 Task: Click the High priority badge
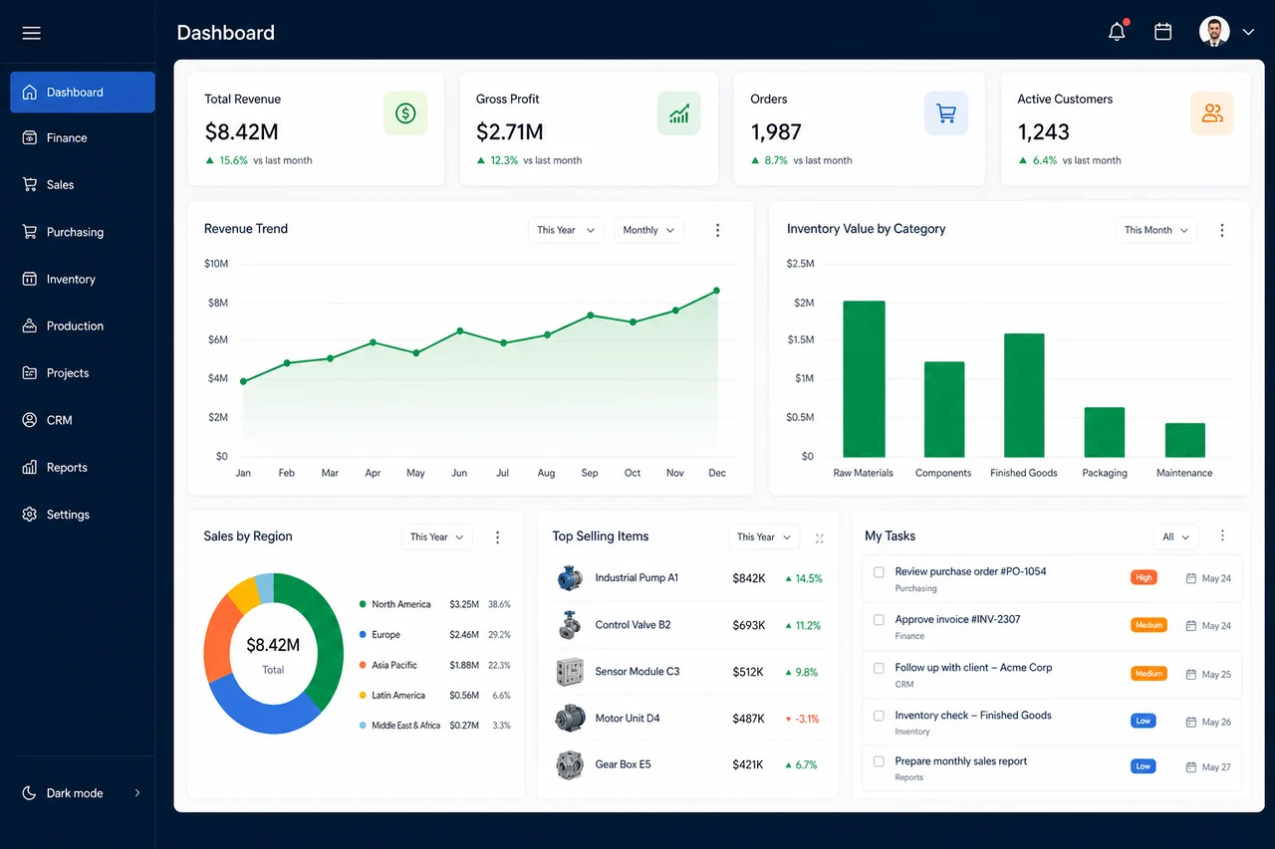point(1144,577)
